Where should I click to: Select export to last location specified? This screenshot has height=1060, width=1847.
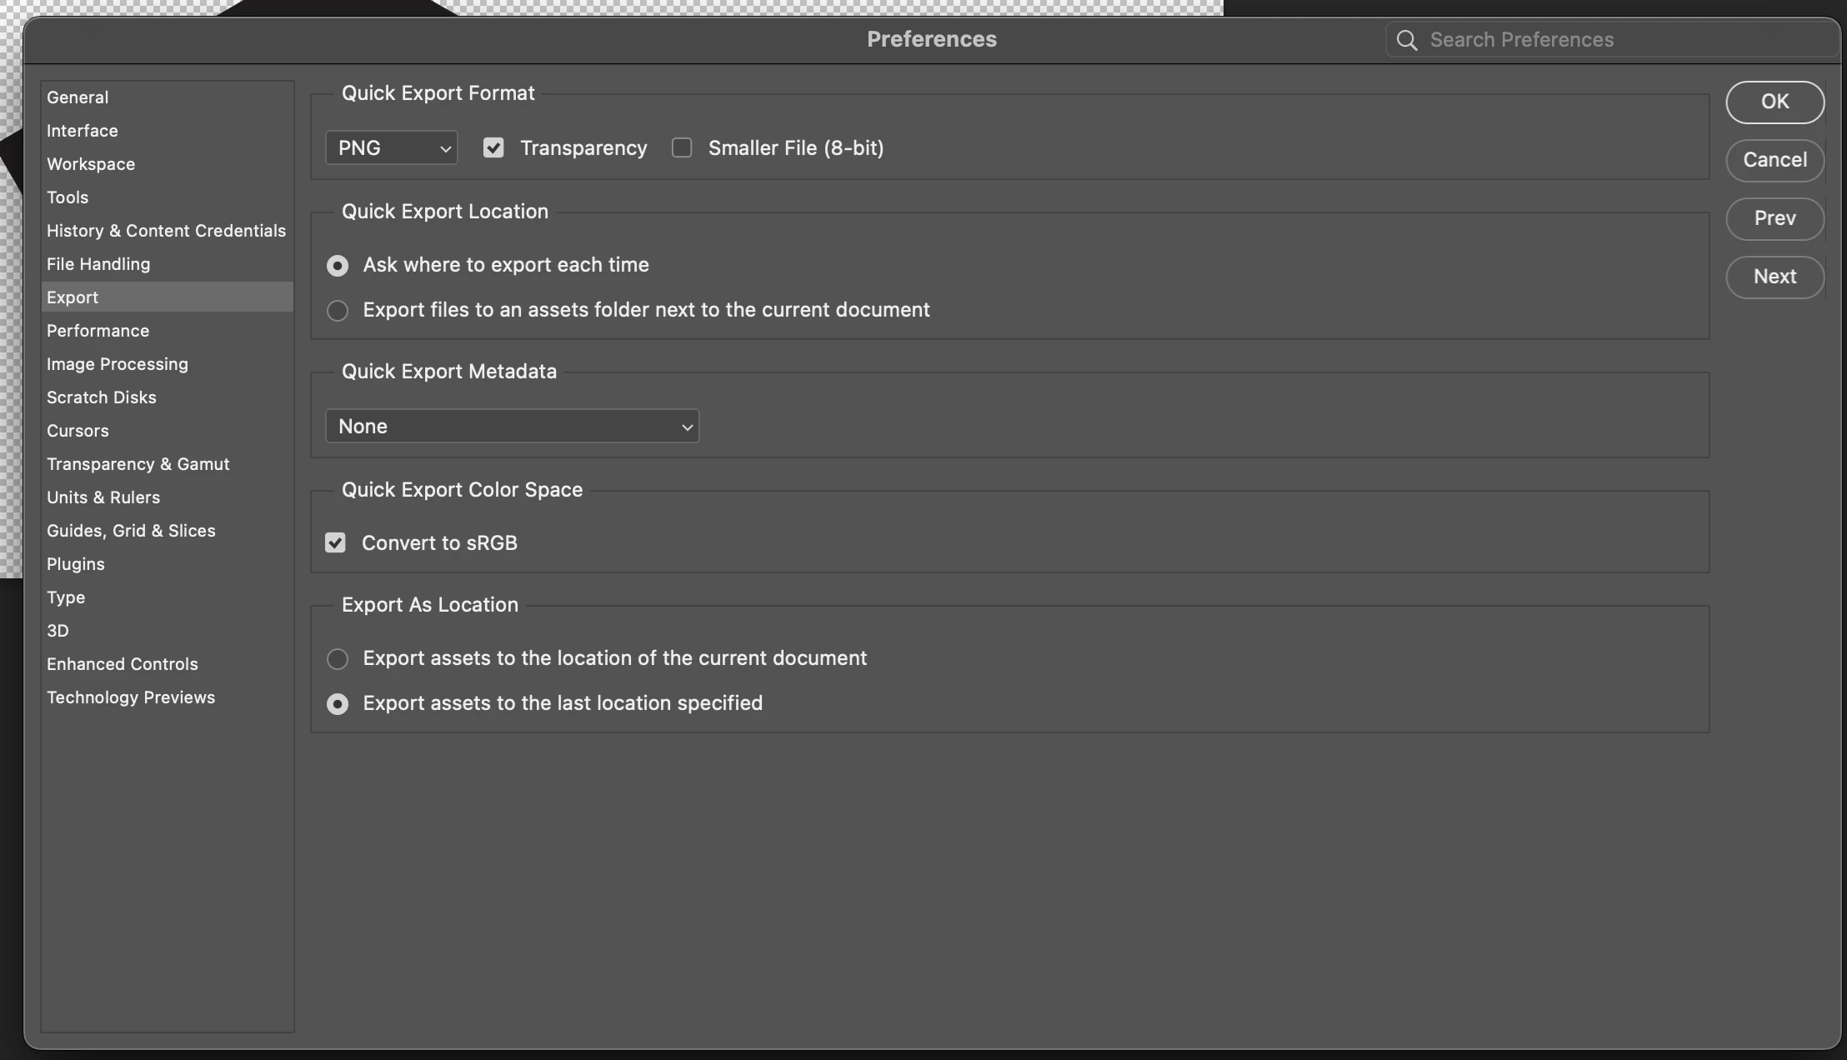point(338,704)
